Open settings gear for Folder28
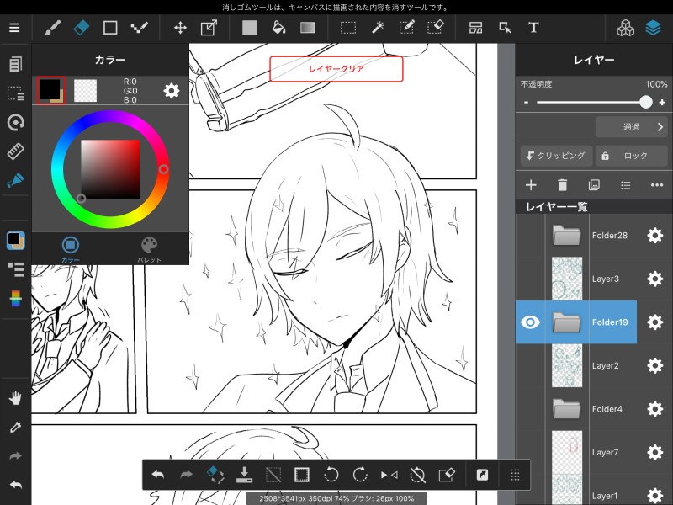The image size is (673, 505). click(x=655, y=236)
